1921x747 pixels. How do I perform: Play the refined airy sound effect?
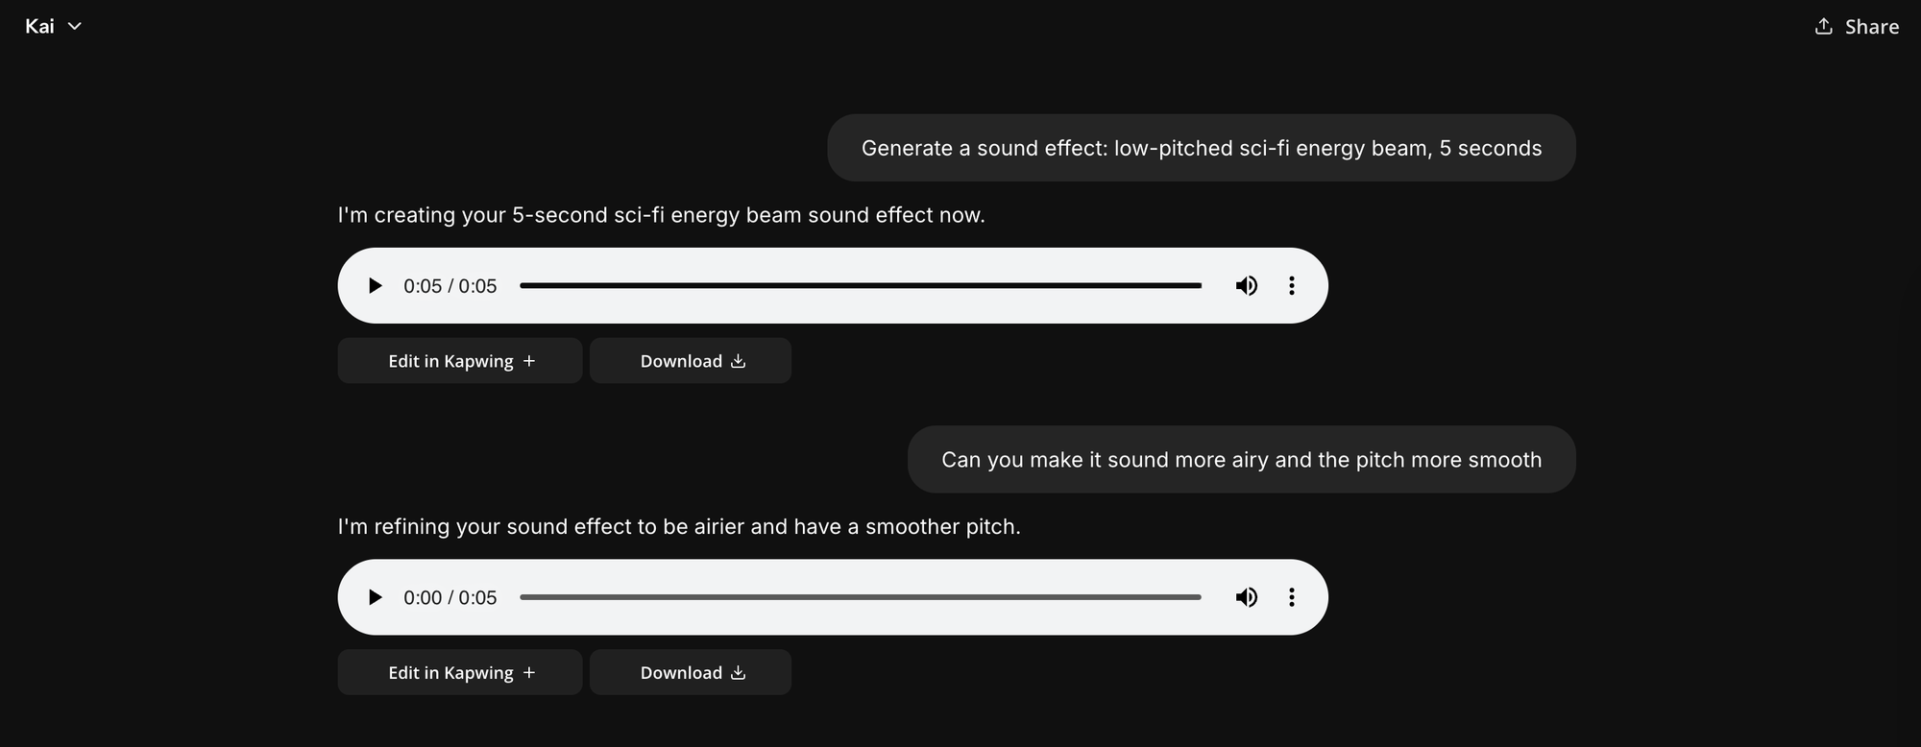(x=375, y=596)
